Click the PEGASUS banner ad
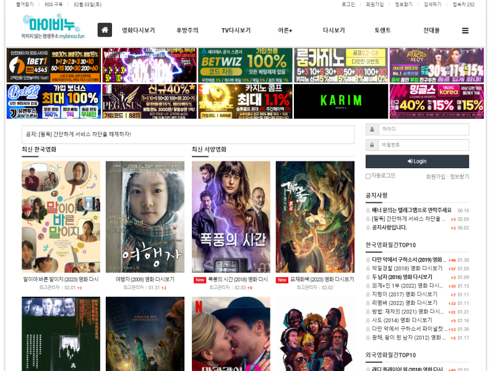The height and width of the screenshot is (371, 495). [x=148, y=101]
